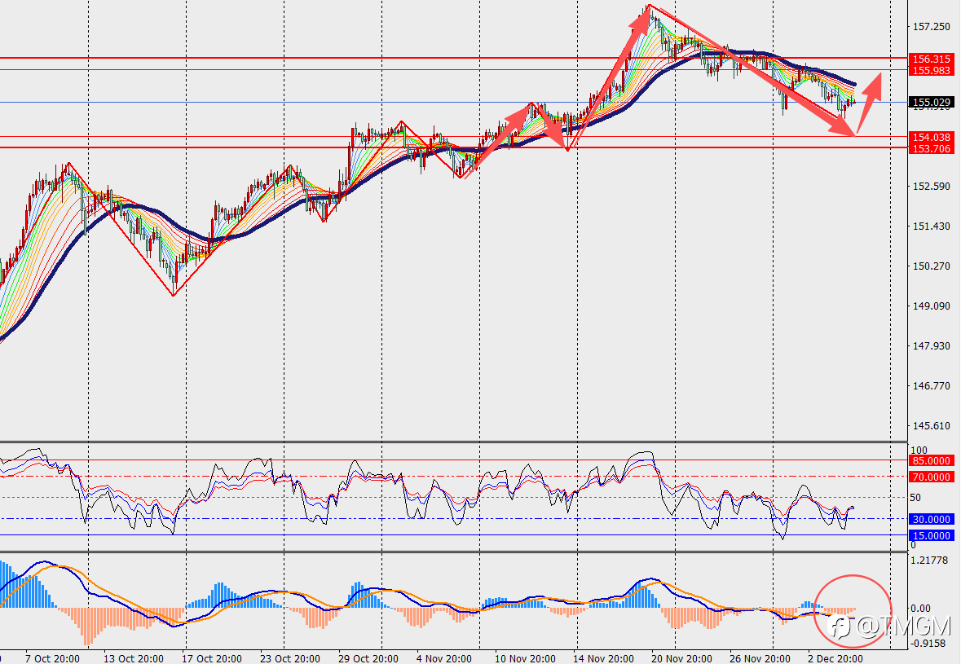Click the 153.706 support price label
Image resolution: width=961 pixels, height=664 pixels.
pyautogui.click(x=931, y=149)
